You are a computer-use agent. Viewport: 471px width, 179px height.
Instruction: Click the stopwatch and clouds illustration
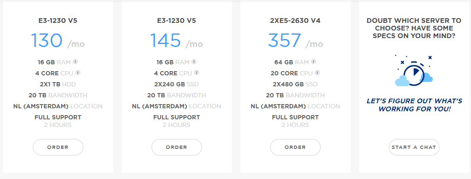[x=414, y=72]
